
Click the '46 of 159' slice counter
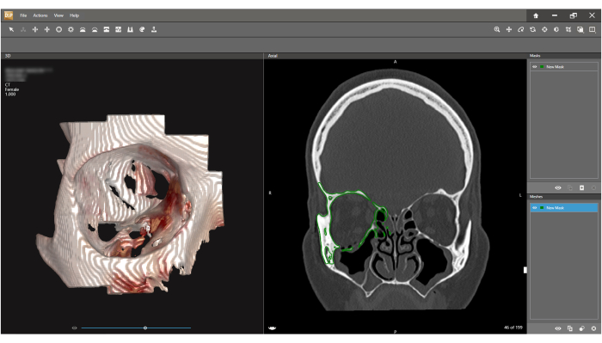coord(513,328)
